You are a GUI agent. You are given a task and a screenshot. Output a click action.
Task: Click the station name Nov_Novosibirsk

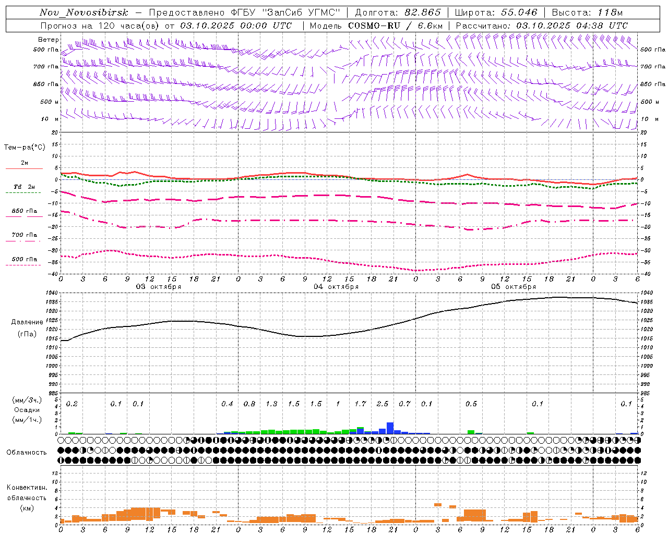[x=83, y=13]
